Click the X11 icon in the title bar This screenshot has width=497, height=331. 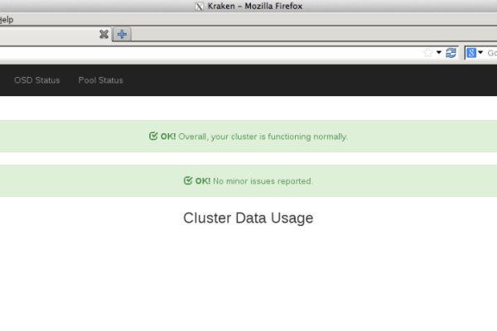point(198,6)
